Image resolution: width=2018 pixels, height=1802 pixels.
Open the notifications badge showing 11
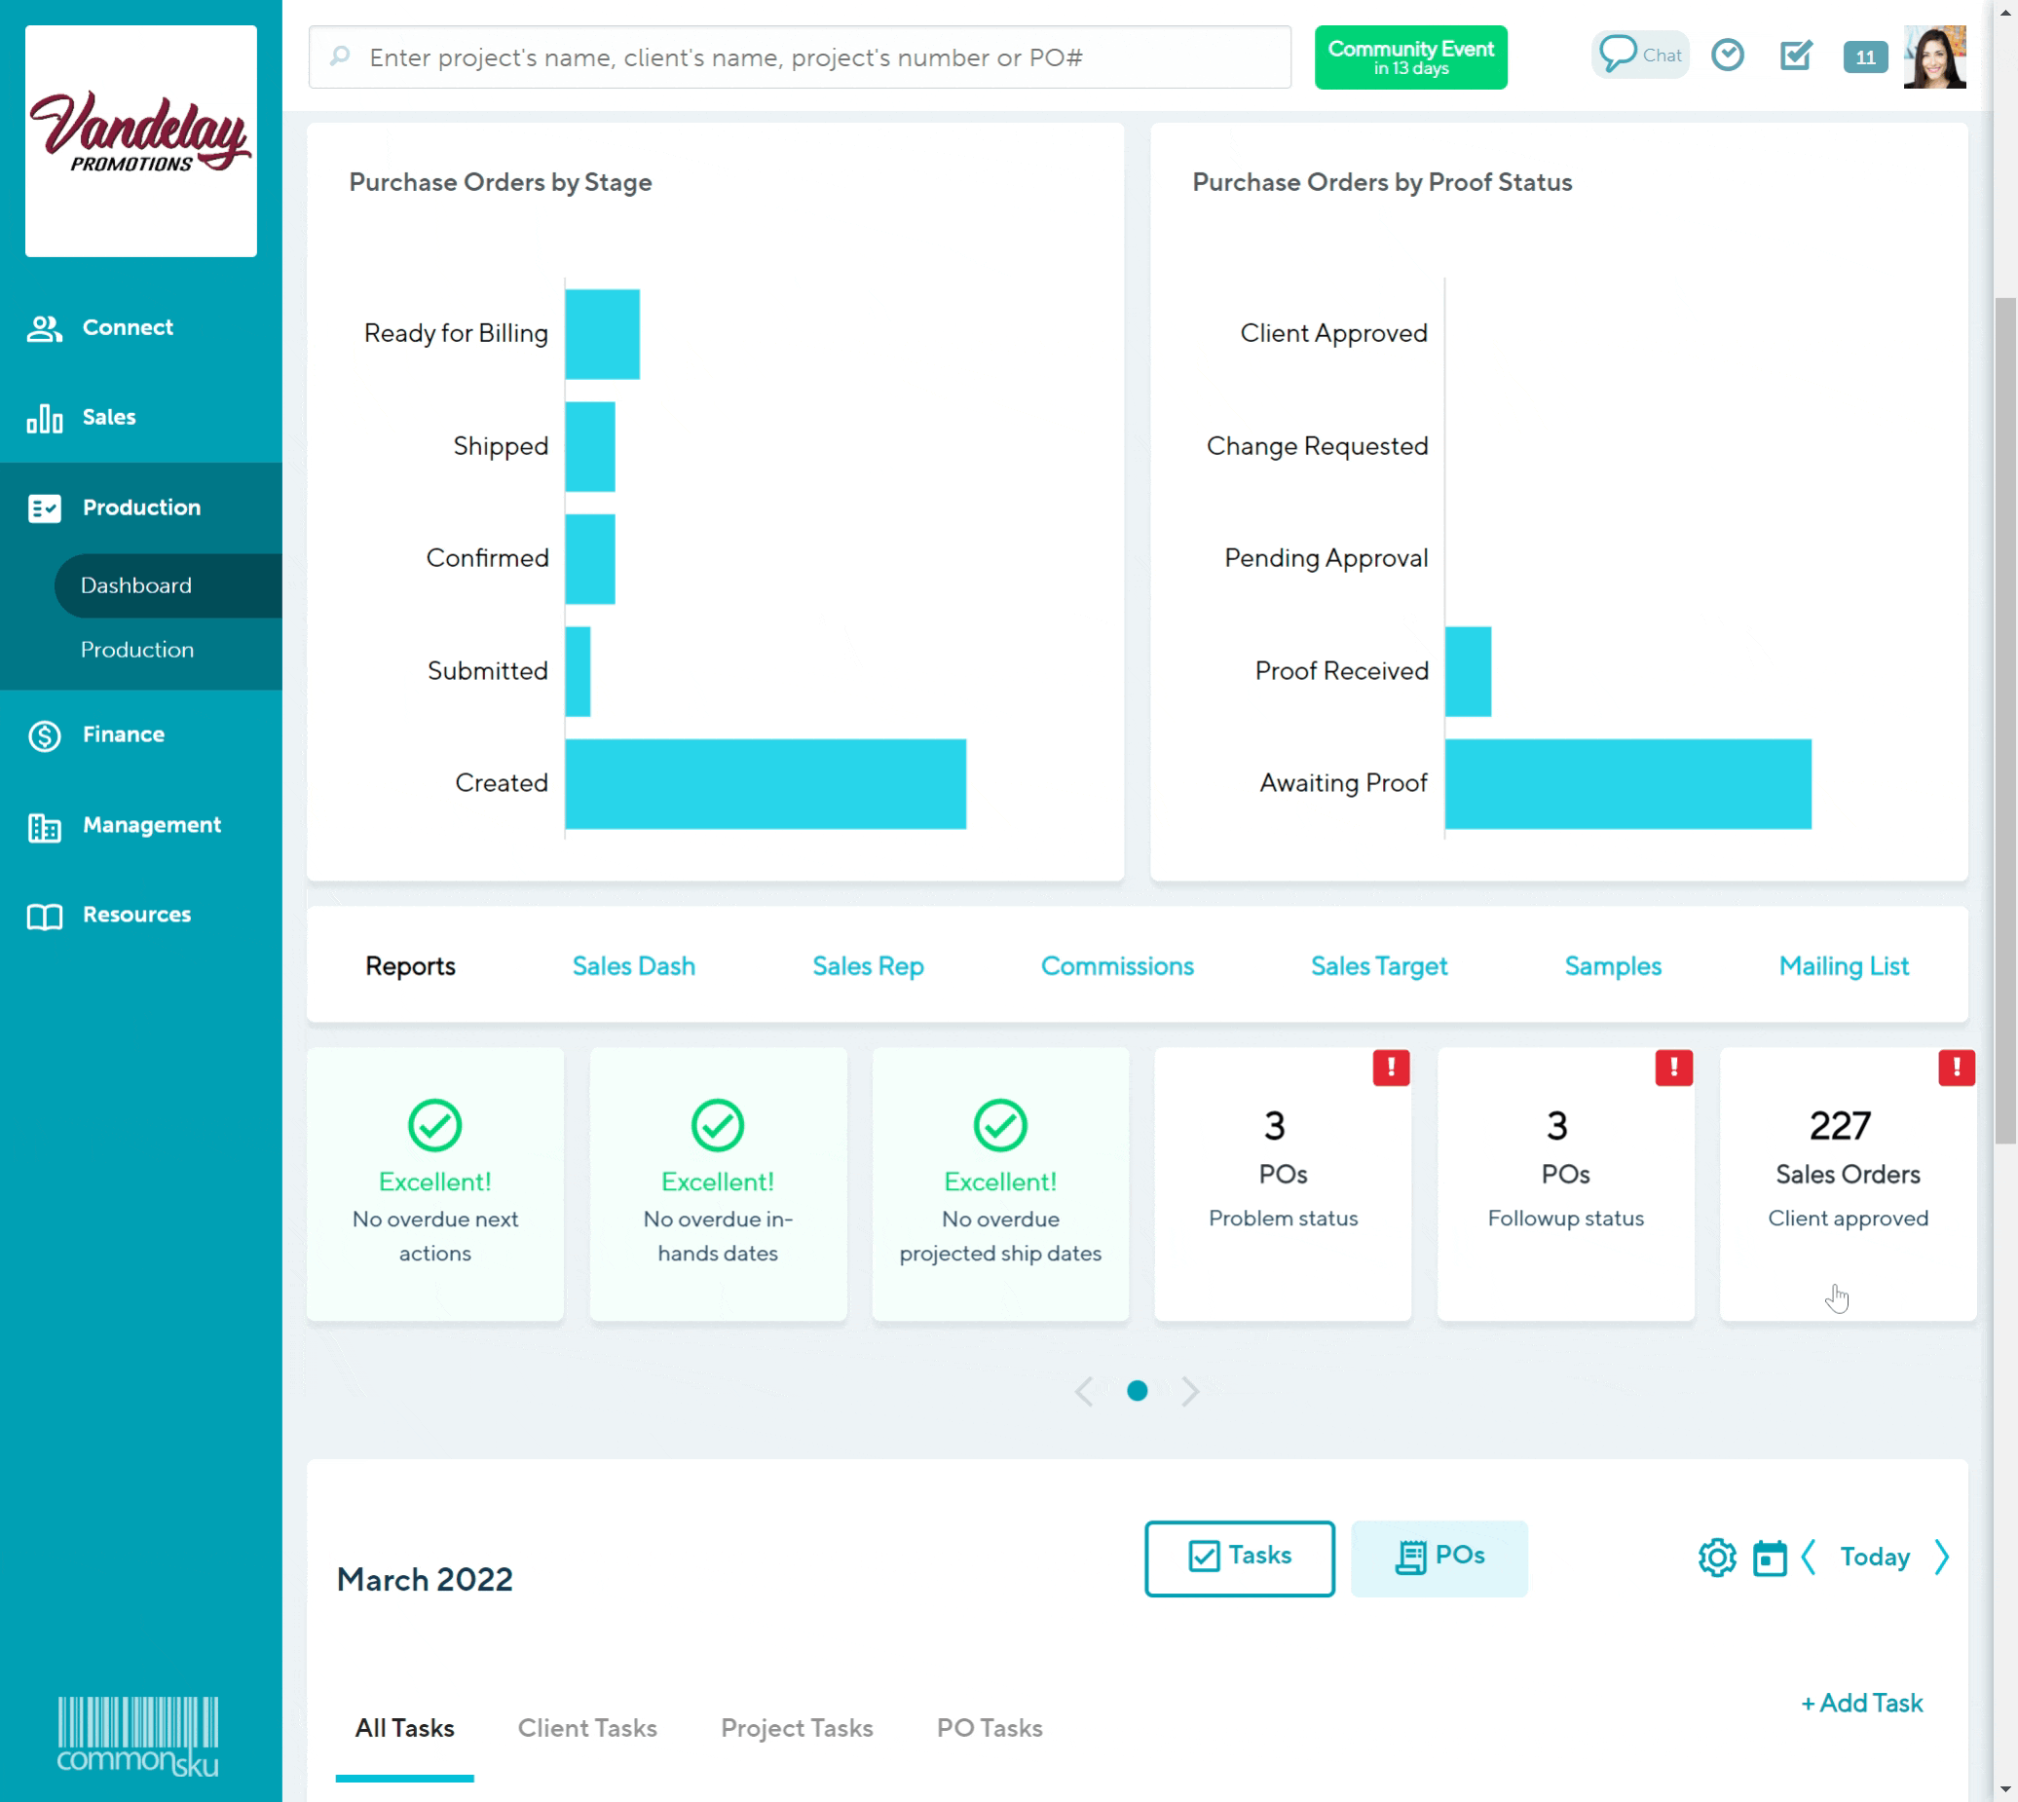1864,57
